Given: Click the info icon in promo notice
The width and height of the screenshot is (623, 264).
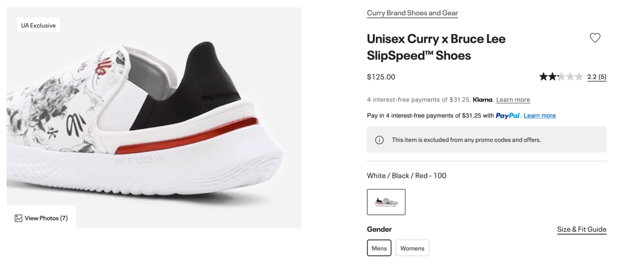Looking at the screenshot, I should (x=380, y=140).
